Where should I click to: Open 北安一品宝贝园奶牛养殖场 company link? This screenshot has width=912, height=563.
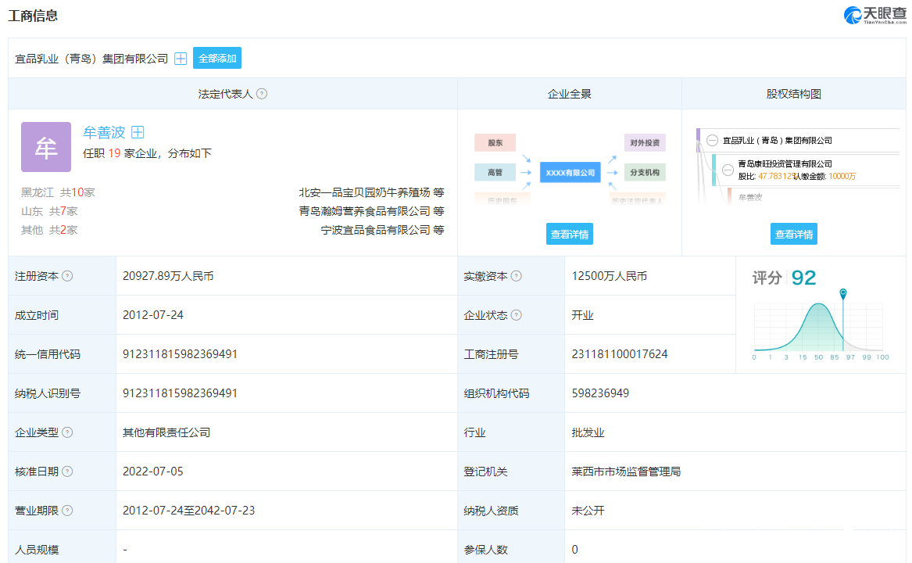tap(364, 192)
